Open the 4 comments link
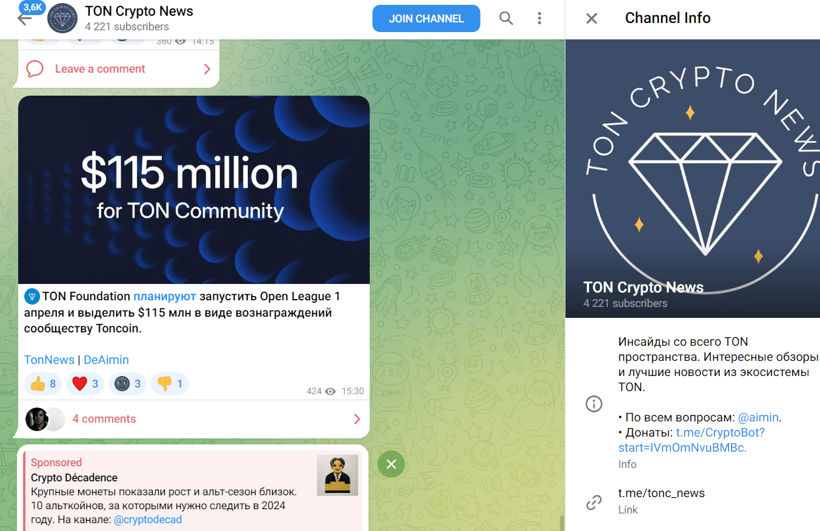Viewport: 820px width, 531px height. (104, 419)
